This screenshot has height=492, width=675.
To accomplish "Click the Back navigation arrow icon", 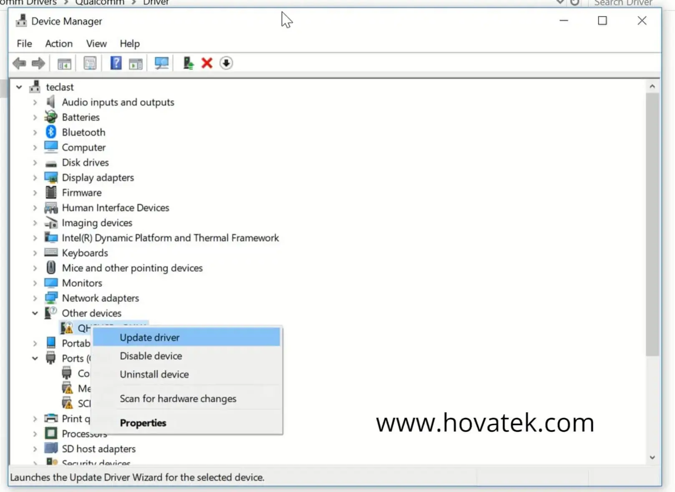I will click(x=18, y=63).
